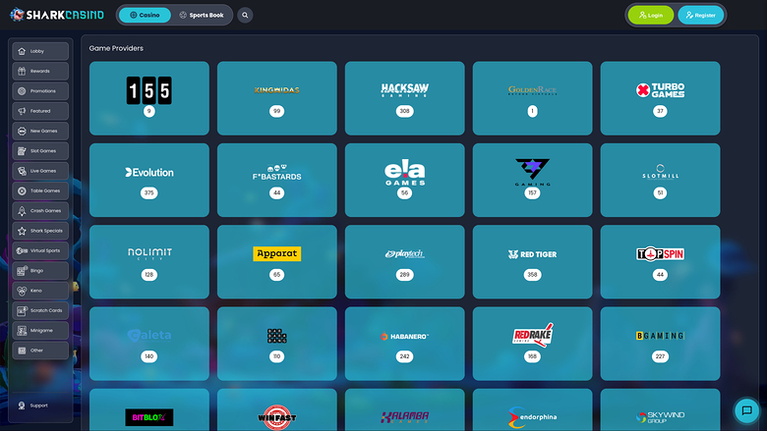This screenshot has width=767, height=431.
Task: Switch to the Sports Book tab
Action: [202, 15]
